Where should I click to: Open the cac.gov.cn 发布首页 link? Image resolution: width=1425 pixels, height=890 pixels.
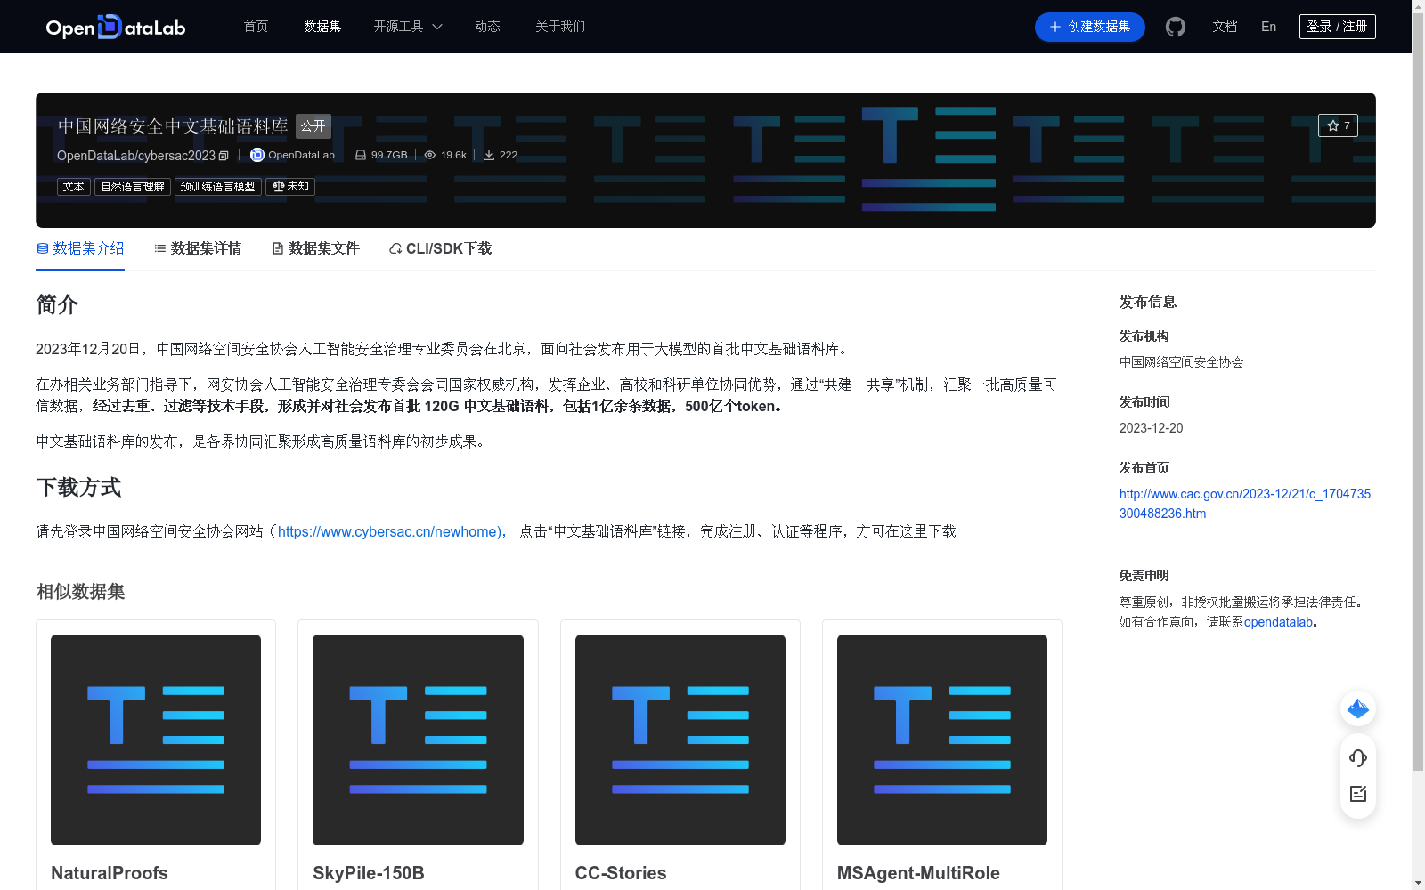(1245, 504)
